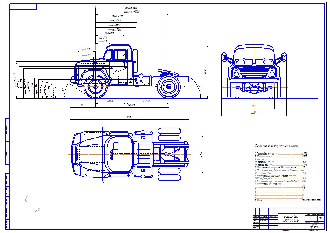Screen dimensions: 330x233
Task: Select the cab window in the side view
Action: pos(119,55)
